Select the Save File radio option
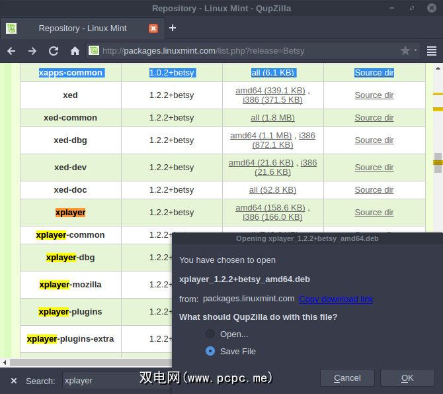The image size is (443, 394). coord(210,351)
